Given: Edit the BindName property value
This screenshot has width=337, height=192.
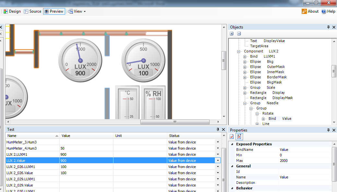Looking at the screenshot, I should click(305, 150).
